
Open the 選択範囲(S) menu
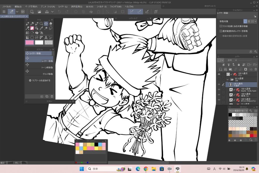click(77, 6)
